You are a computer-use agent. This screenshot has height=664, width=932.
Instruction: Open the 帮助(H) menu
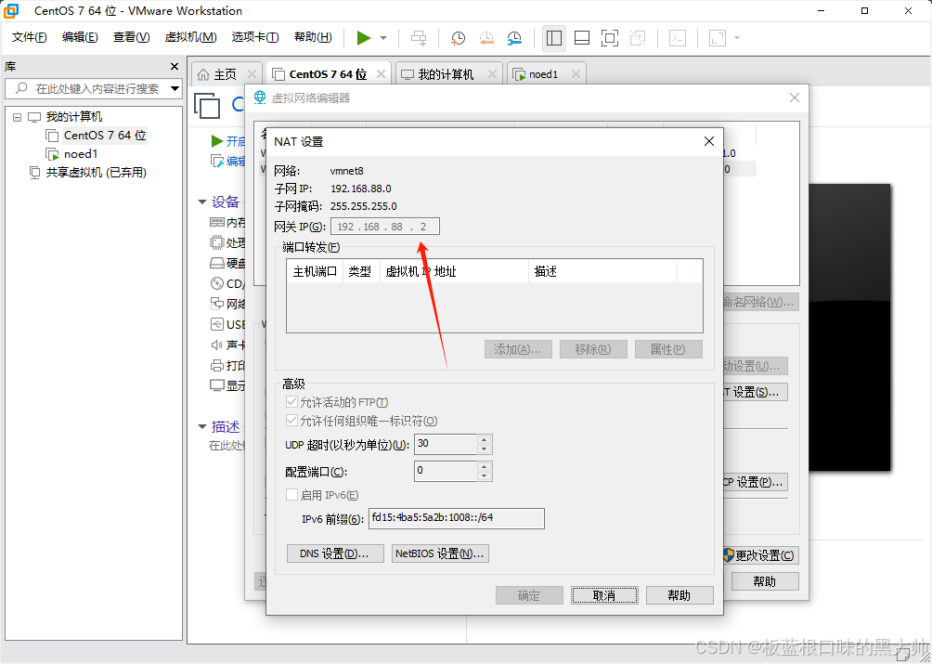[x=313, y=37]
